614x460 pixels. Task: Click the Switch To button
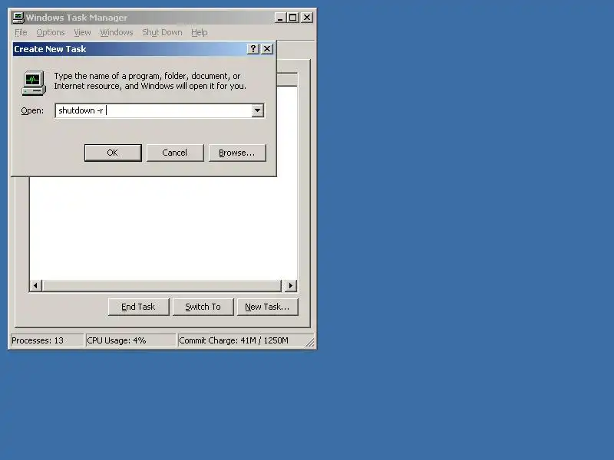pos(203,307)
